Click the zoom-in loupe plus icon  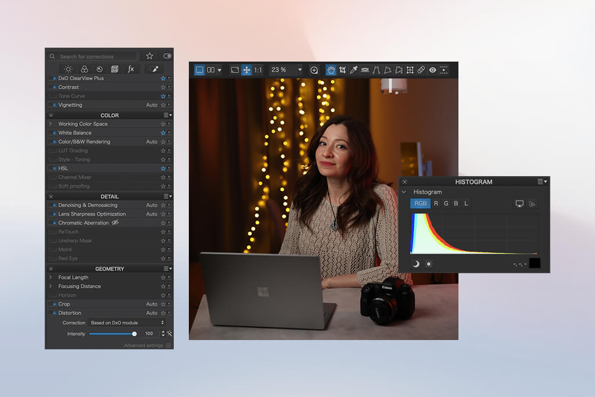click(x=314, y=70)
